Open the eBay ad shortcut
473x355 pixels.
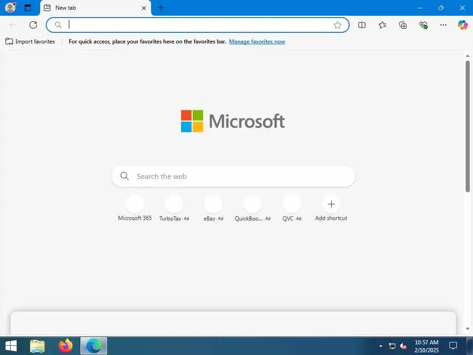213,208
